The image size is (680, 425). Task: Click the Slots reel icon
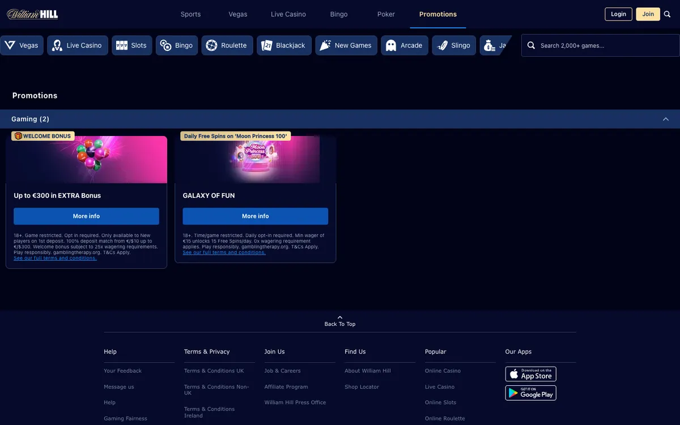tap(122, 45)
